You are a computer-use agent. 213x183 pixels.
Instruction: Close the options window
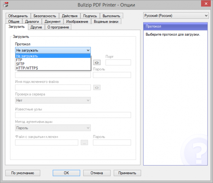[x=206, y=4]
